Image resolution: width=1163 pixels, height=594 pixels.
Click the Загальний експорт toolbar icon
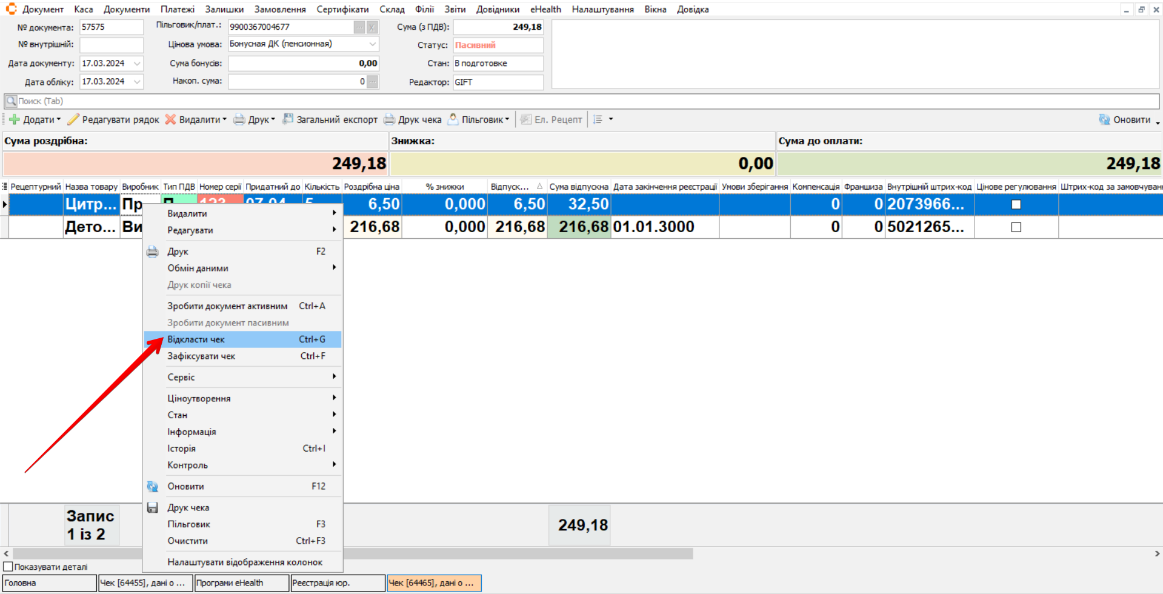(288, 119)
